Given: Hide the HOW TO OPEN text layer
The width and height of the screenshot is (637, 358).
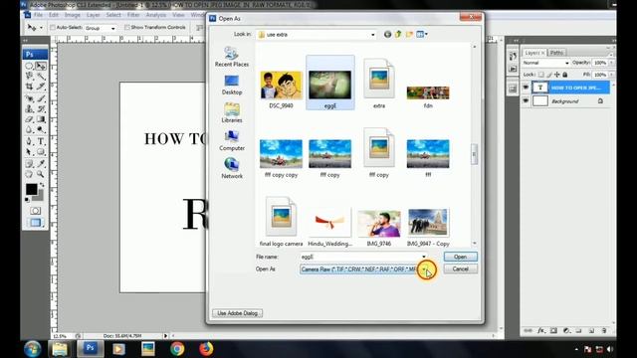Looking at the screenshot, I should click(526, 88).
